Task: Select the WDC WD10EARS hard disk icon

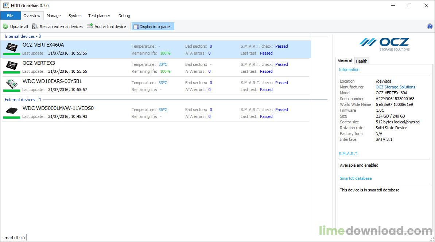Action: click(x=12, y=84)
